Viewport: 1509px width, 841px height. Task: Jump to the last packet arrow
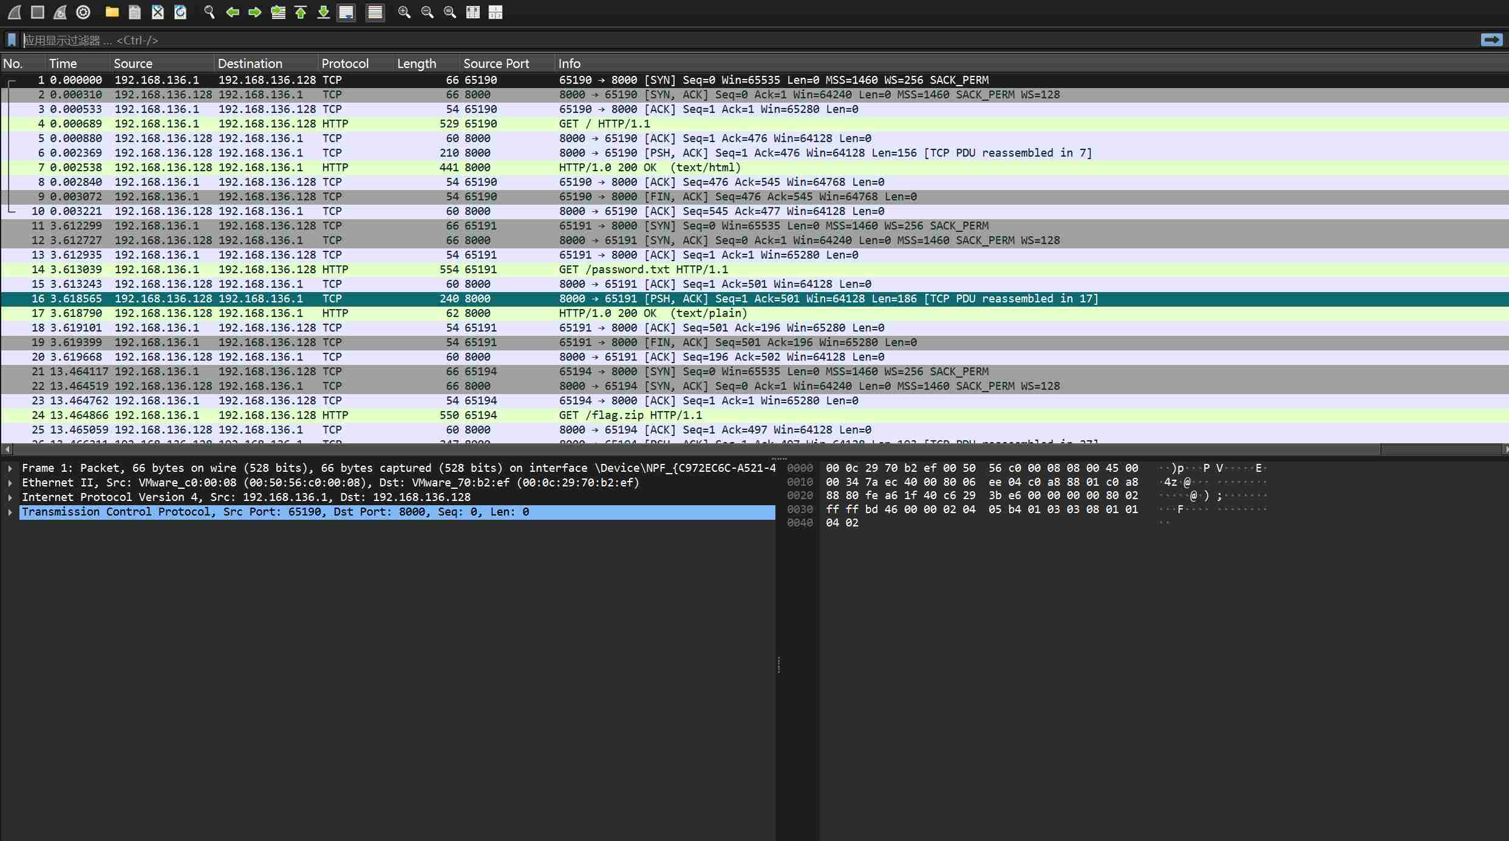324,12
